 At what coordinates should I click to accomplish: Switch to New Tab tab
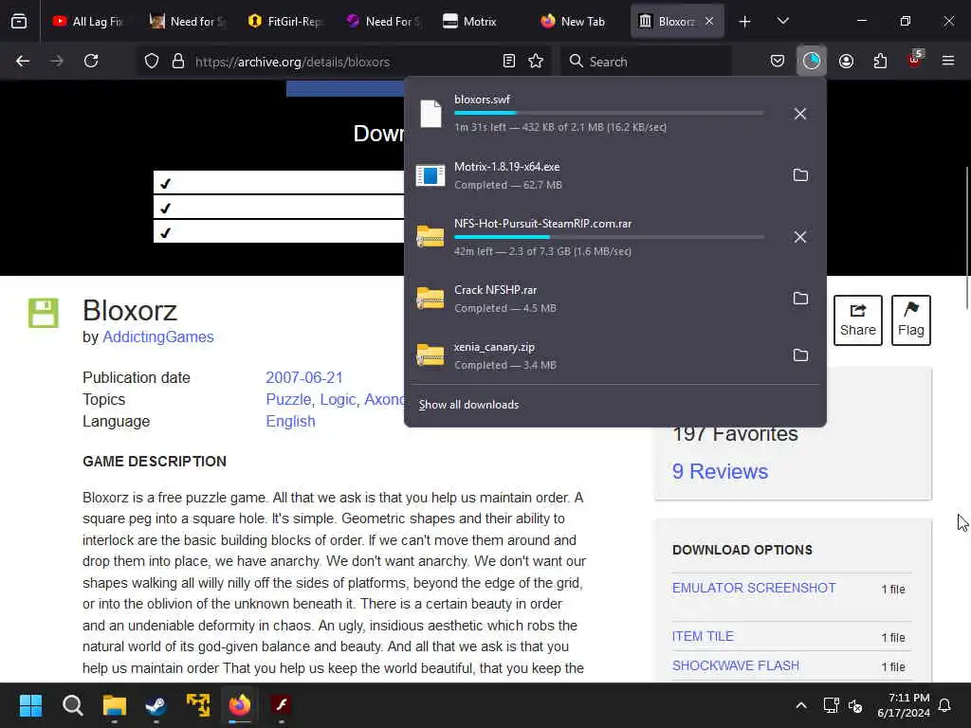578,22
